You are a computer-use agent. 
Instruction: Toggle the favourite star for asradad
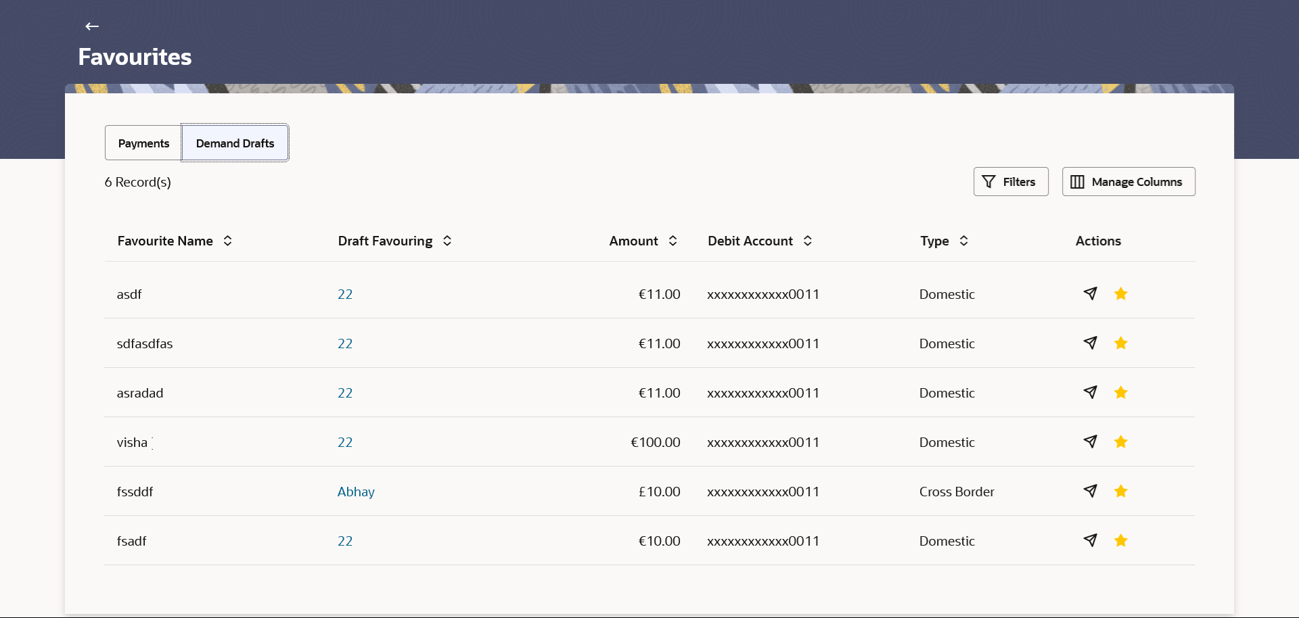pos(1120,392)
